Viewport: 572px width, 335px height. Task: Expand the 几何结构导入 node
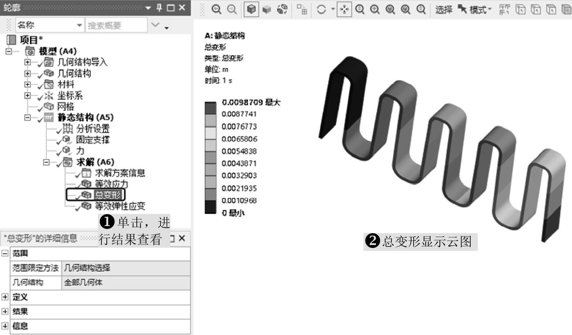point(27,62)
